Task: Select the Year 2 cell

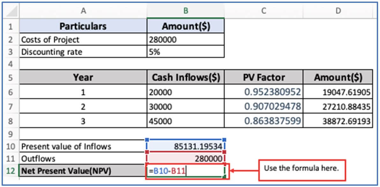Action: coord(83,106)
